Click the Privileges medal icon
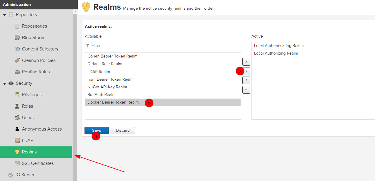This screenshot has height=181, width=375. point(17,95)
